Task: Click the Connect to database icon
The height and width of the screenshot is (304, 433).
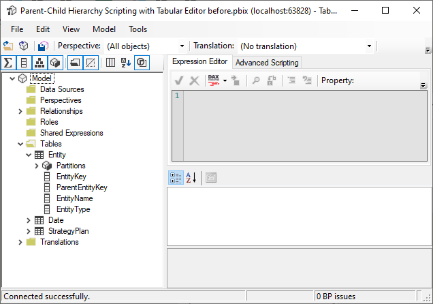Action: [24, 46]
